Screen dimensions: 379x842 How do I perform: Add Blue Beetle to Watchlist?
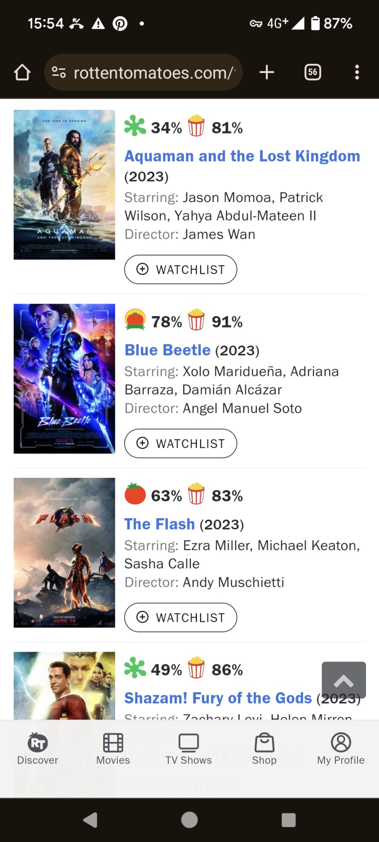(181, 443)
